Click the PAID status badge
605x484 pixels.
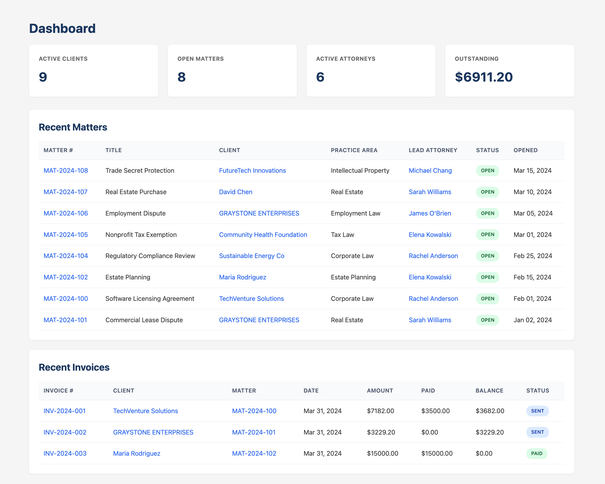(x=536, y=454)
